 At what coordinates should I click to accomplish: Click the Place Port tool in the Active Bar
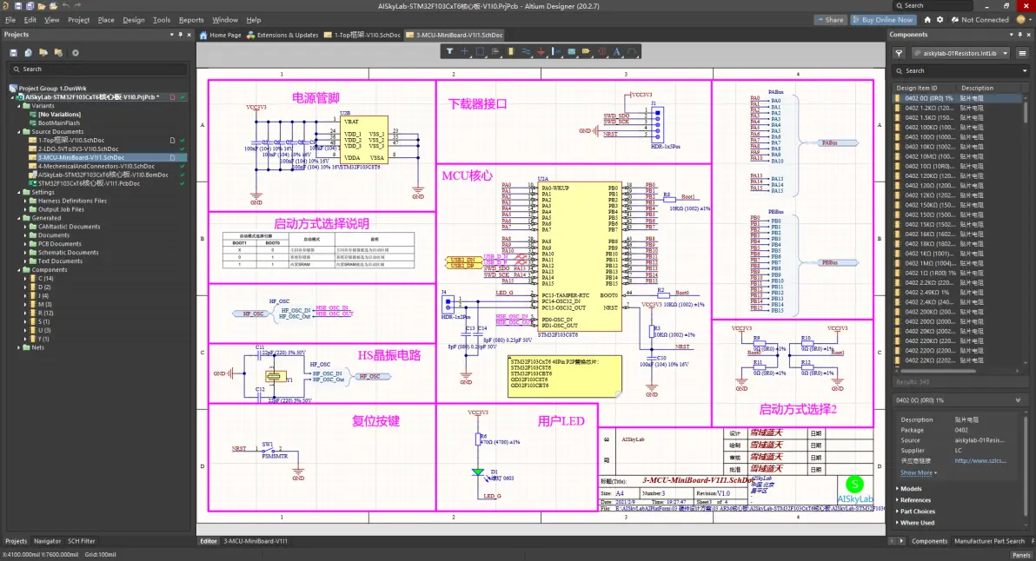556,51
